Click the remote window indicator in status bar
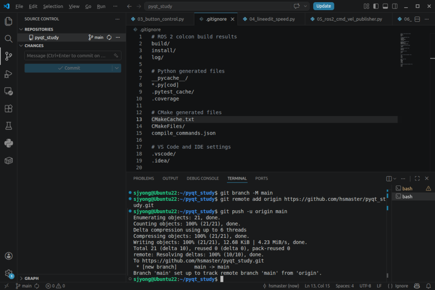The height and width of the screenshot is (290, 435). (x=7, y=286)
